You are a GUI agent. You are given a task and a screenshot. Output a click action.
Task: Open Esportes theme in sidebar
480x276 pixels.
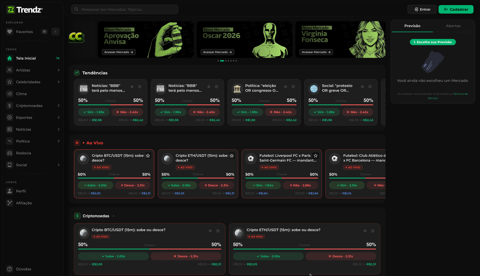[x=24, y=118]
